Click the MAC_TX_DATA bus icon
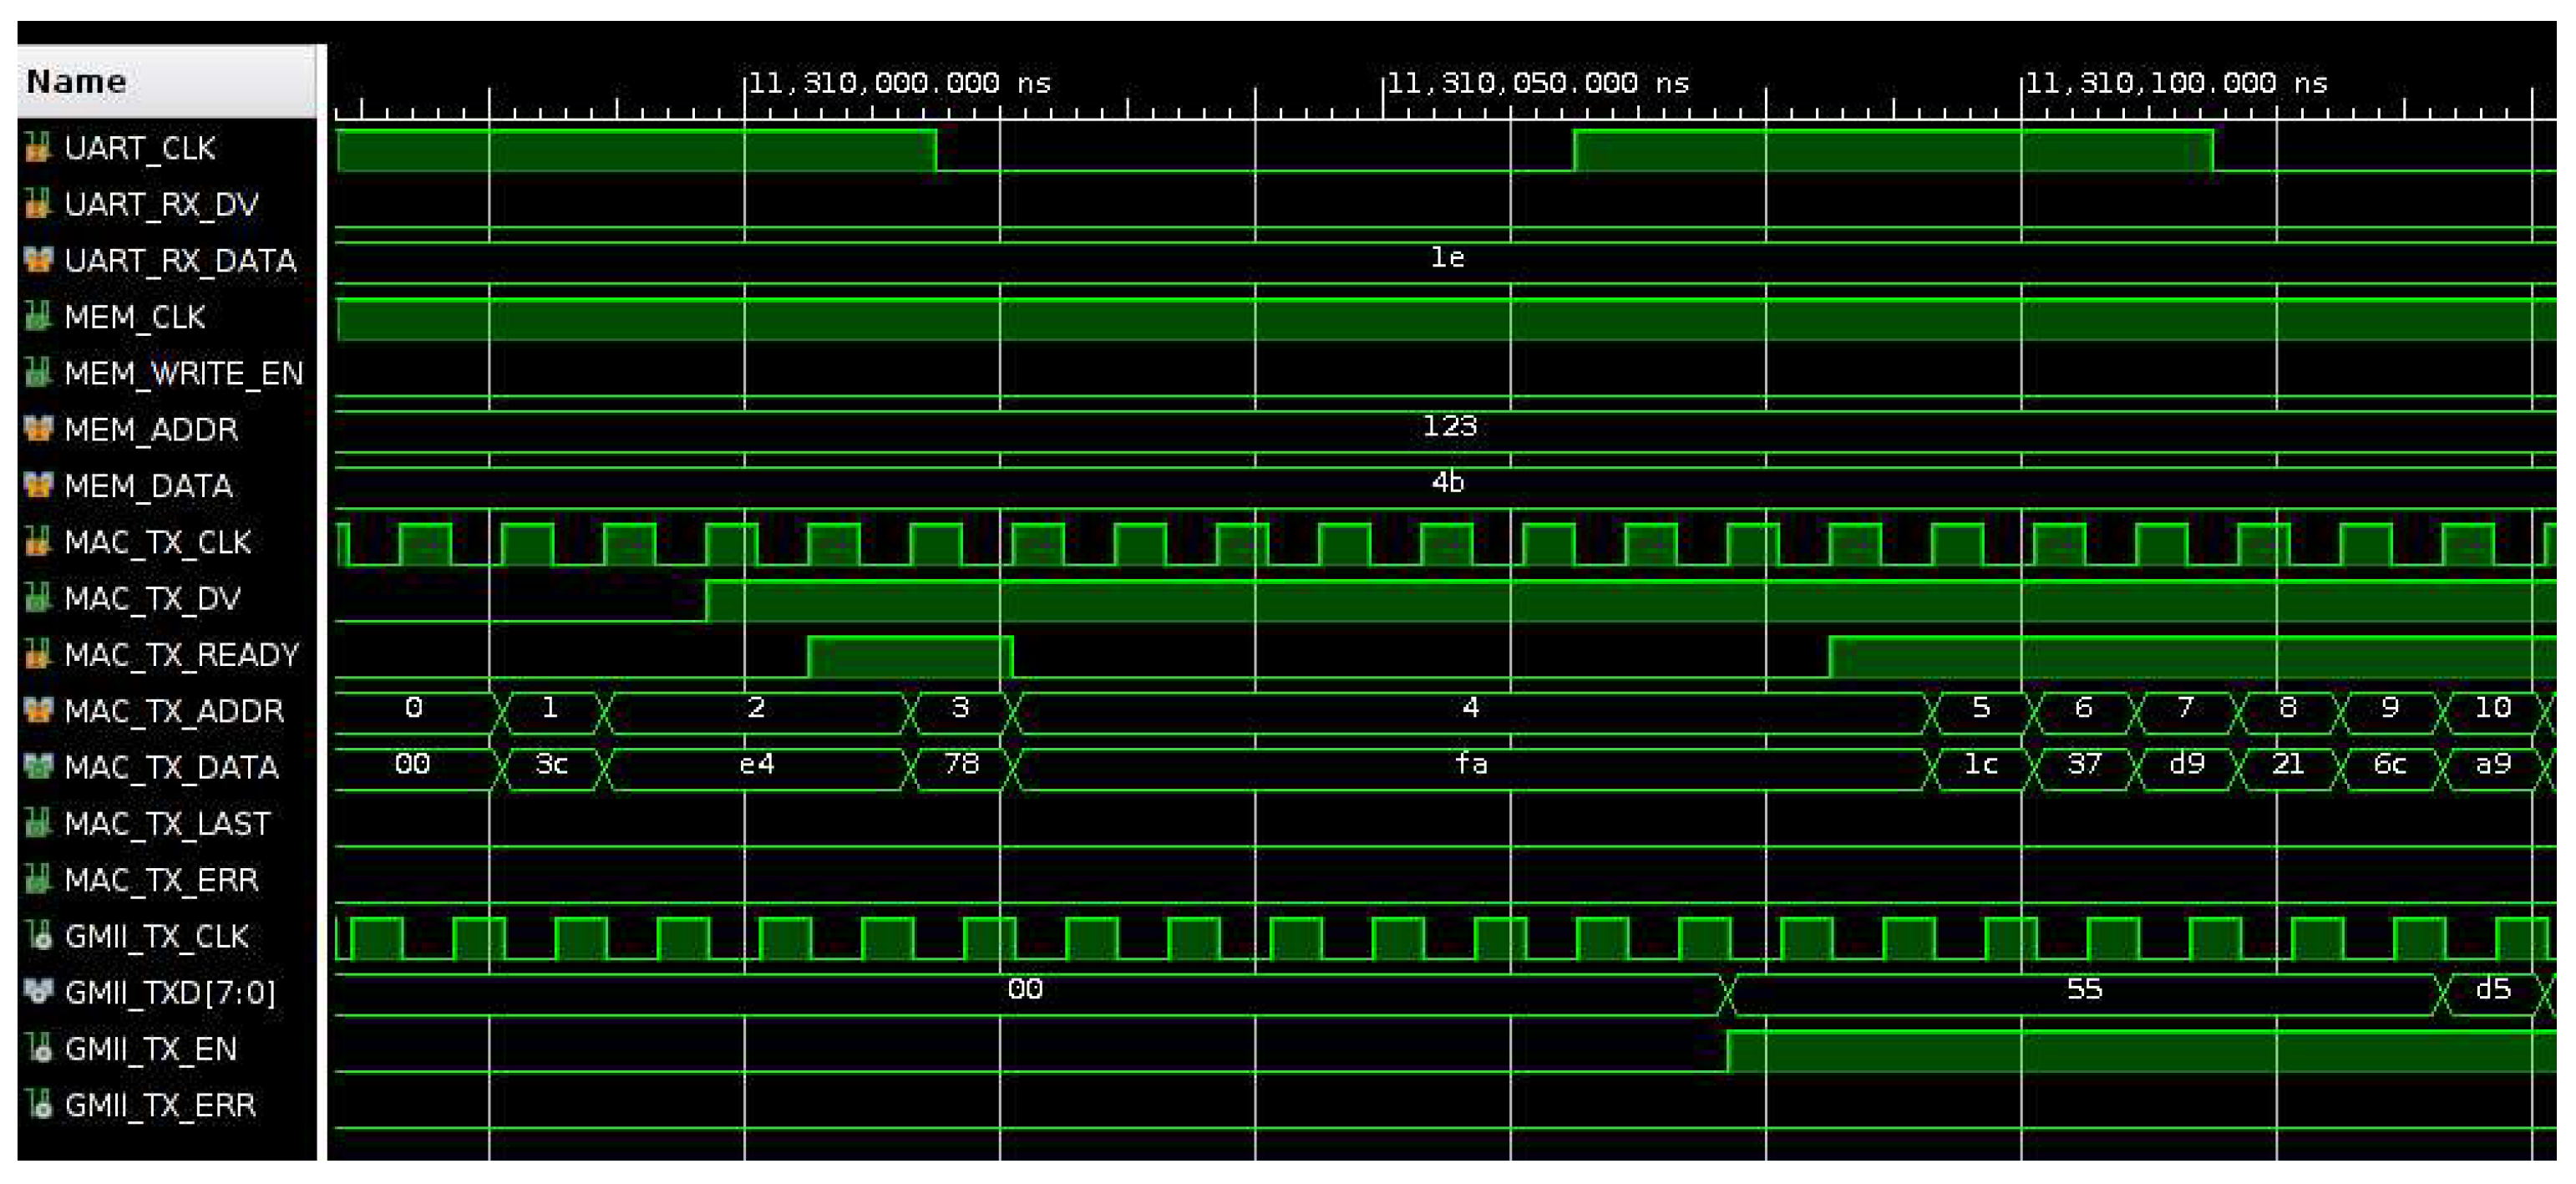The height and width of the screenshot is (1184, 2576). point(38,767)
